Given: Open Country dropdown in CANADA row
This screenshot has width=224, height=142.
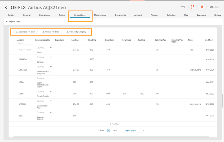Looking at the screenshot, I should pyautogui.click(x=51, y=57).
